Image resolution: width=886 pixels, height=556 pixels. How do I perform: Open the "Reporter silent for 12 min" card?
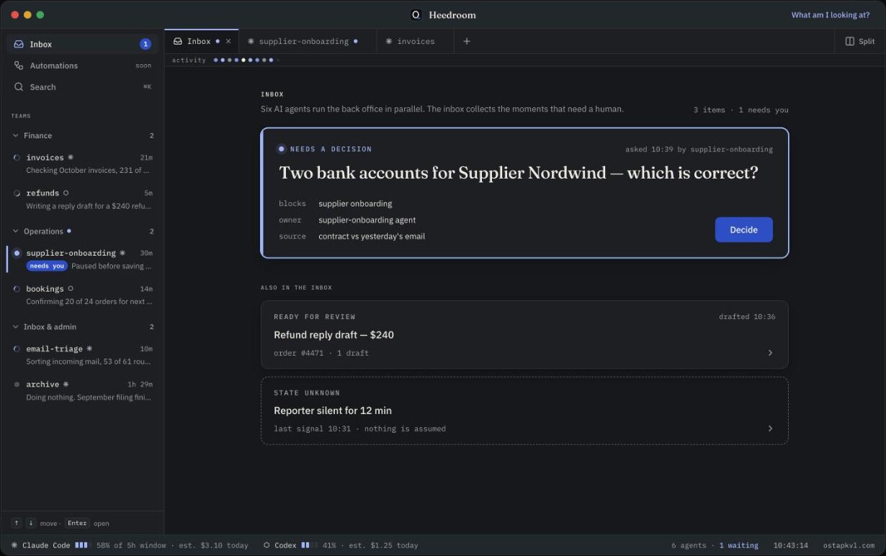524,411
